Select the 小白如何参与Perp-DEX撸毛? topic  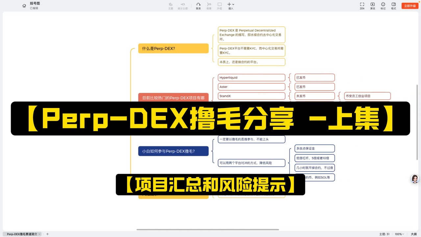(x=173, y=151)
